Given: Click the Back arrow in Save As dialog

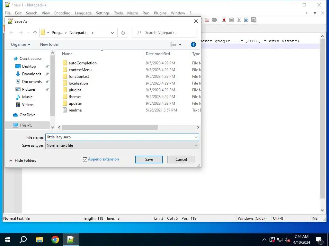Looking at the screenshot, I should point(12,33).
